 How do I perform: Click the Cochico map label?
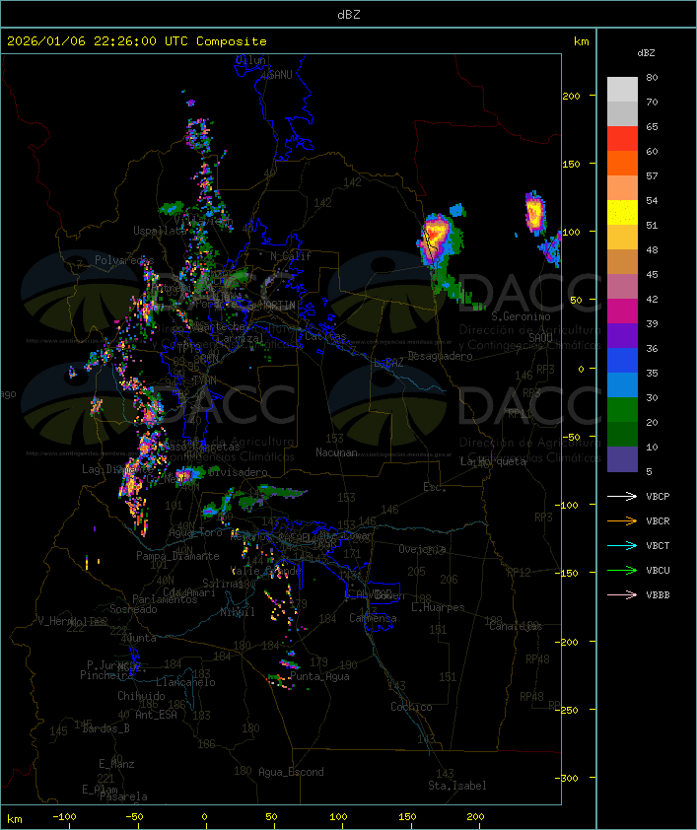click(411, 707)
